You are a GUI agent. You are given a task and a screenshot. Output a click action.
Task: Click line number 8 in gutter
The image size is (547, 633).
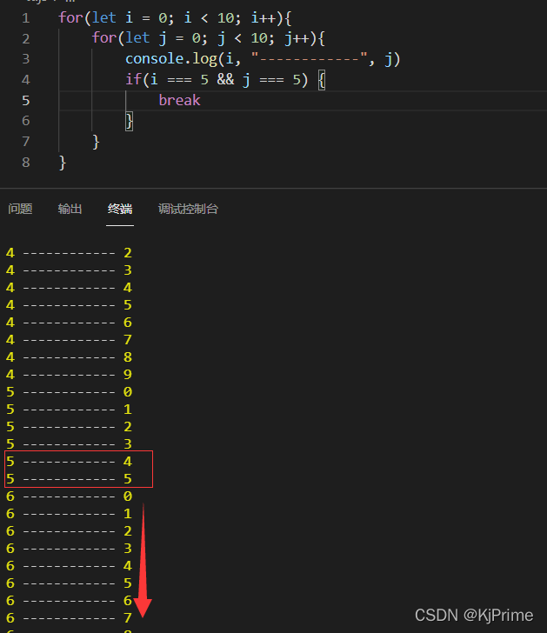[26, 163]
